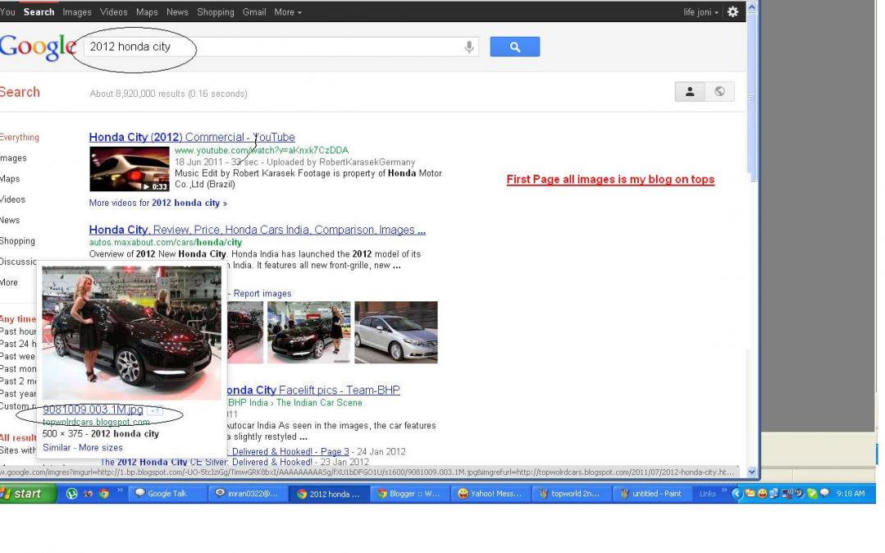
Task: Open Images in the top navigation bar
Action: coord(77,11)
